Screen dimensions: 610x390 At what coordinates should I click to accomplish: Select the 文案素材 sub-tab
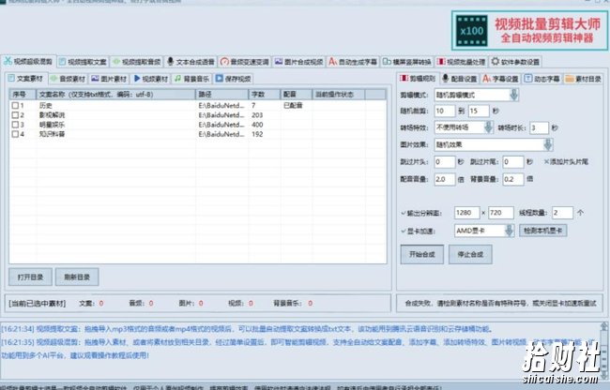click(x=26, y=79)
